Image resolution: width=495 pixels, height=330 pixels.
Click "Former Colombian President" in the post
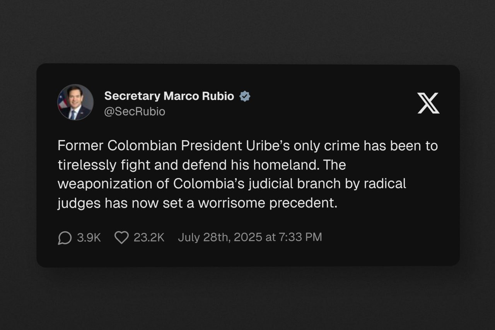[x=149, y=146]
